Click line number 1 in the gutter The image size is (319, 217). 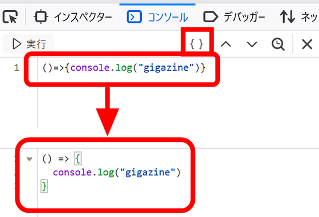tap(17, 68)
